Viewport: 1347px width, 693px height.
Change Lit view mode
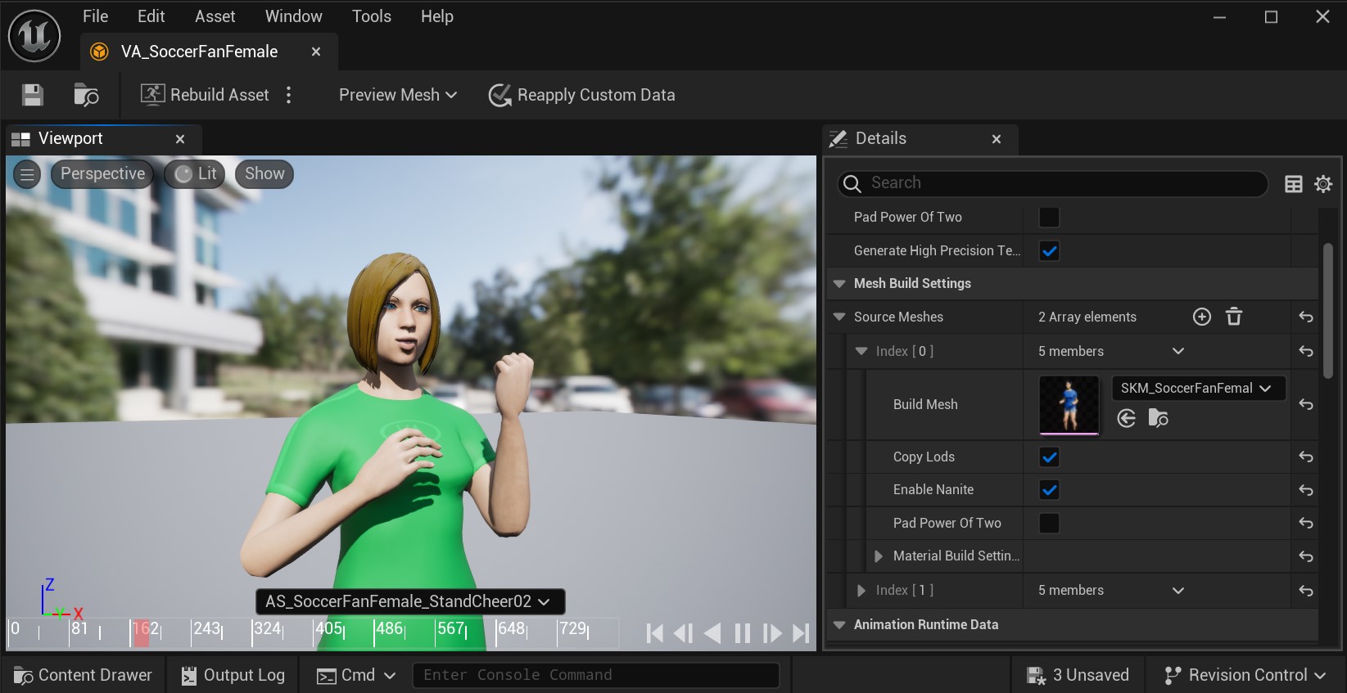(195, 173)
